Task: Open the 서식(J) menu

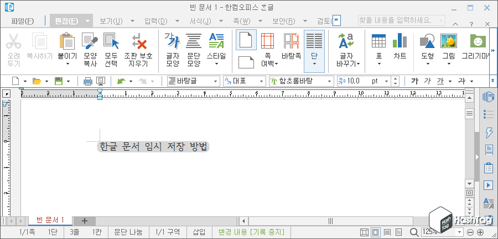Action: point(200,21)
